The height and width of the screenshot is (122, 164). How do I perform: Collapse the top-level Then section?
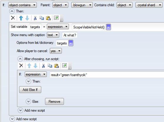tap(12, 11)
